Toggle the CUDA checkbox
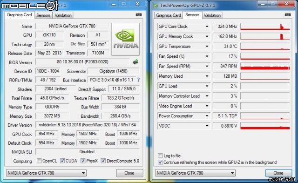The width and height of the screenshot is (298, 183). point(62,161)
